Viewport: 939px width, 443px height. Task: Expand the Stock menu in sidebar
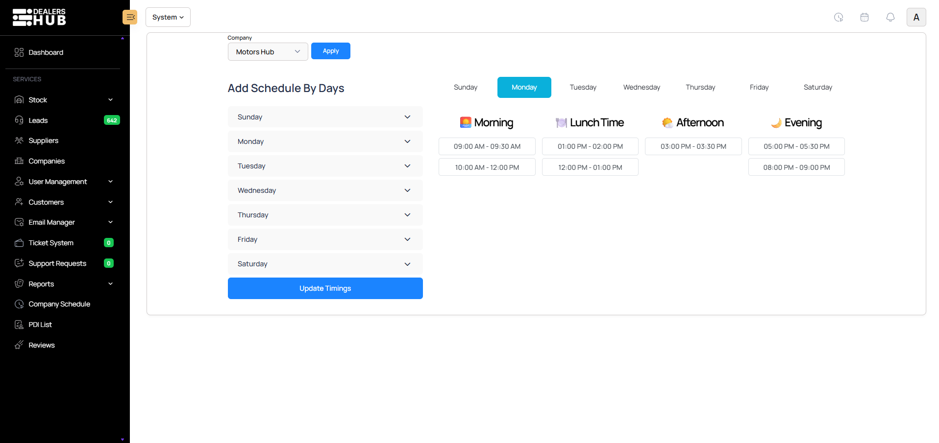pyautogui.click(x=64, y=100)
